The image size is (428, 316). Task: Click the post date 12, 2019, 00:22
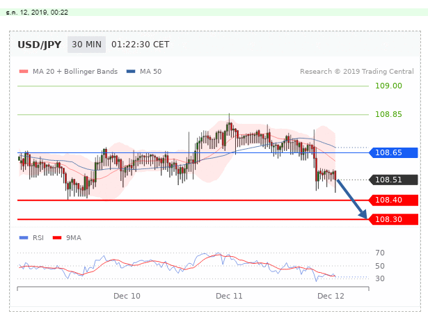pyautogui.click(x=37, y=13)
